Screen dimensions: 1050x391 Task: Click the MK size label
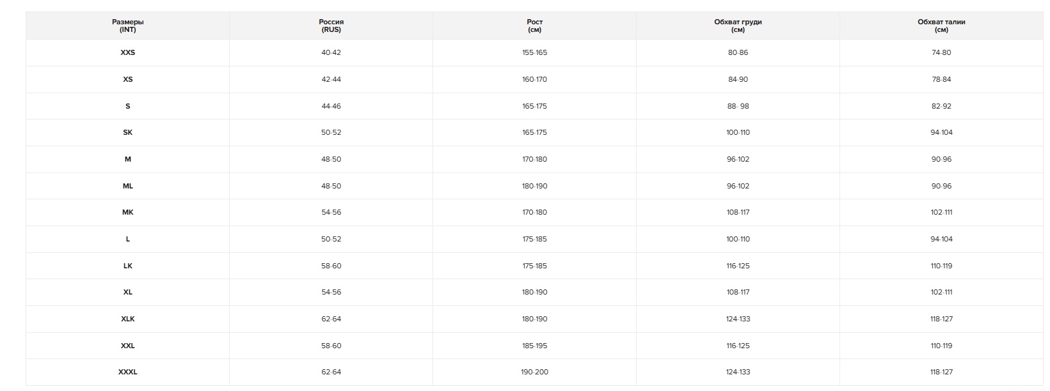point(128,212)
